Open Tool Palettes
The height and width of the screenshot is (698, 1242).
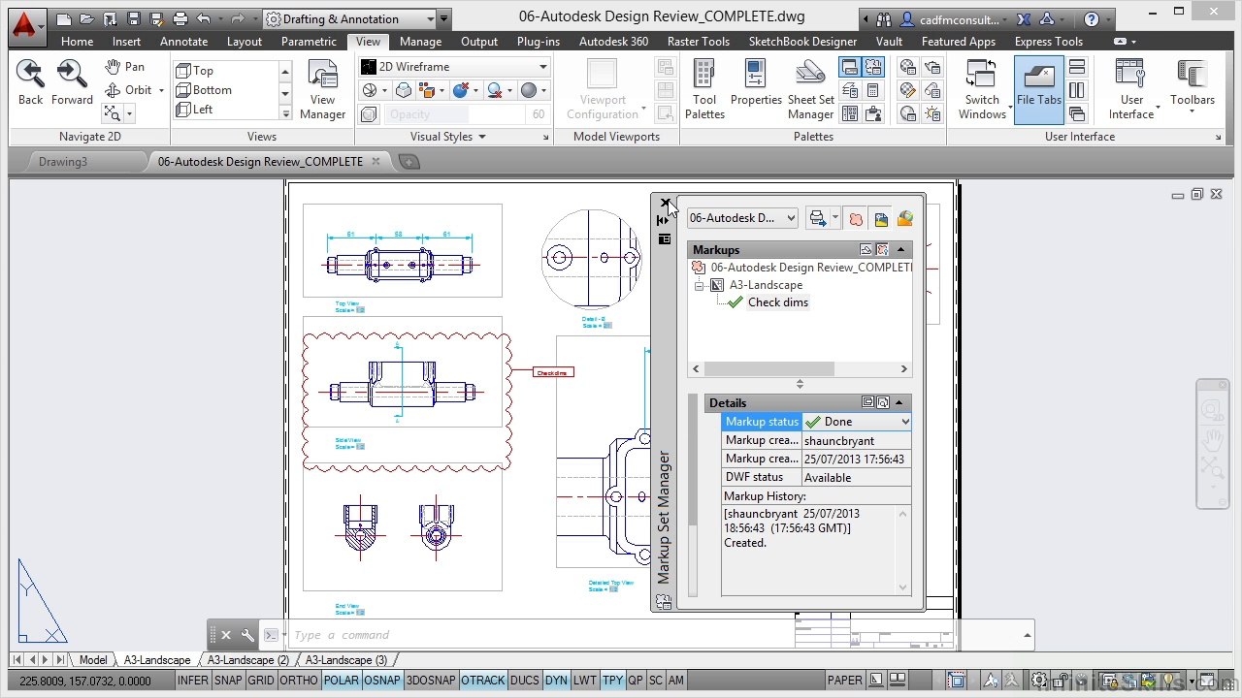tap(704, 89)
